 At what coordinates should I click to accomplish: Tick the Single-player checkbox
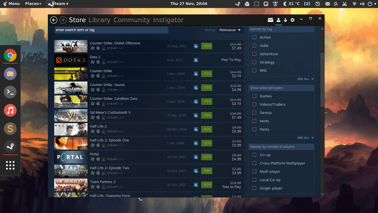coord(254,188)
